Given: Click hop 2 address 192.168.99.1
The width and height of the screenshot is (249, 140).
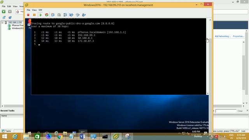Looking at the screenshot, I should tap(86, 35).
